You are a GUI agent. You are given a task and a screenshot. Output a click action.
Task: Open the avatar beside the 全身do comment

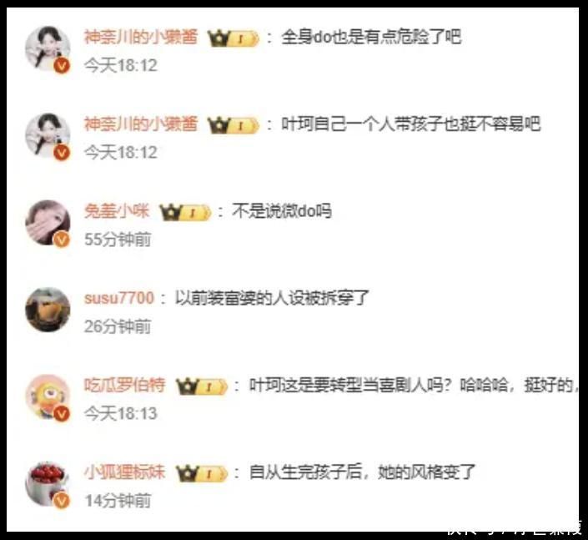[x=48, y=48]
